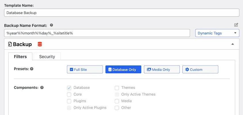
Task: Click the archive file icon before Backup heading
Action: pos(10,44)
